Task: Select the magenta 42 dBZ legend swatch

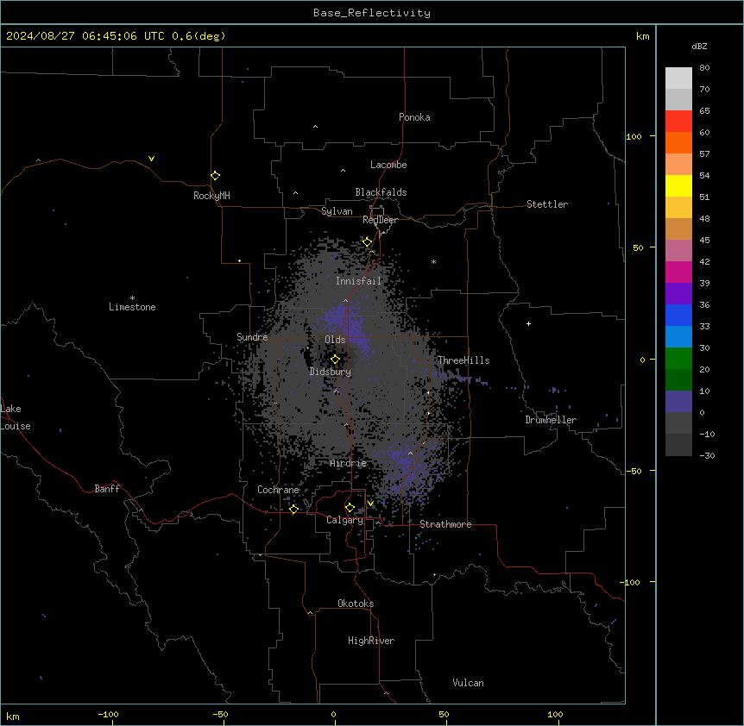Action: (x=678, y=272)
